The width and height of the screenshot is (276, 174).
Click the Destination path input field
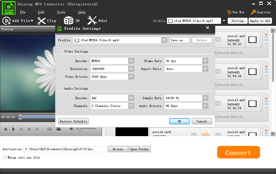(x=65, y=149)
